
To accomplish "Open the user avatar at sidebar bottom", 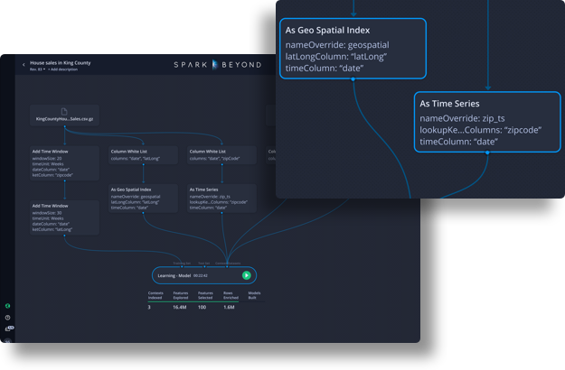I will 8,340.
